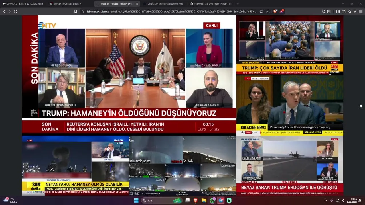Open the volume speaker icon in the tray
Image resolution: width=365 pixels, height=205 pixels.
tap(342, 200)
